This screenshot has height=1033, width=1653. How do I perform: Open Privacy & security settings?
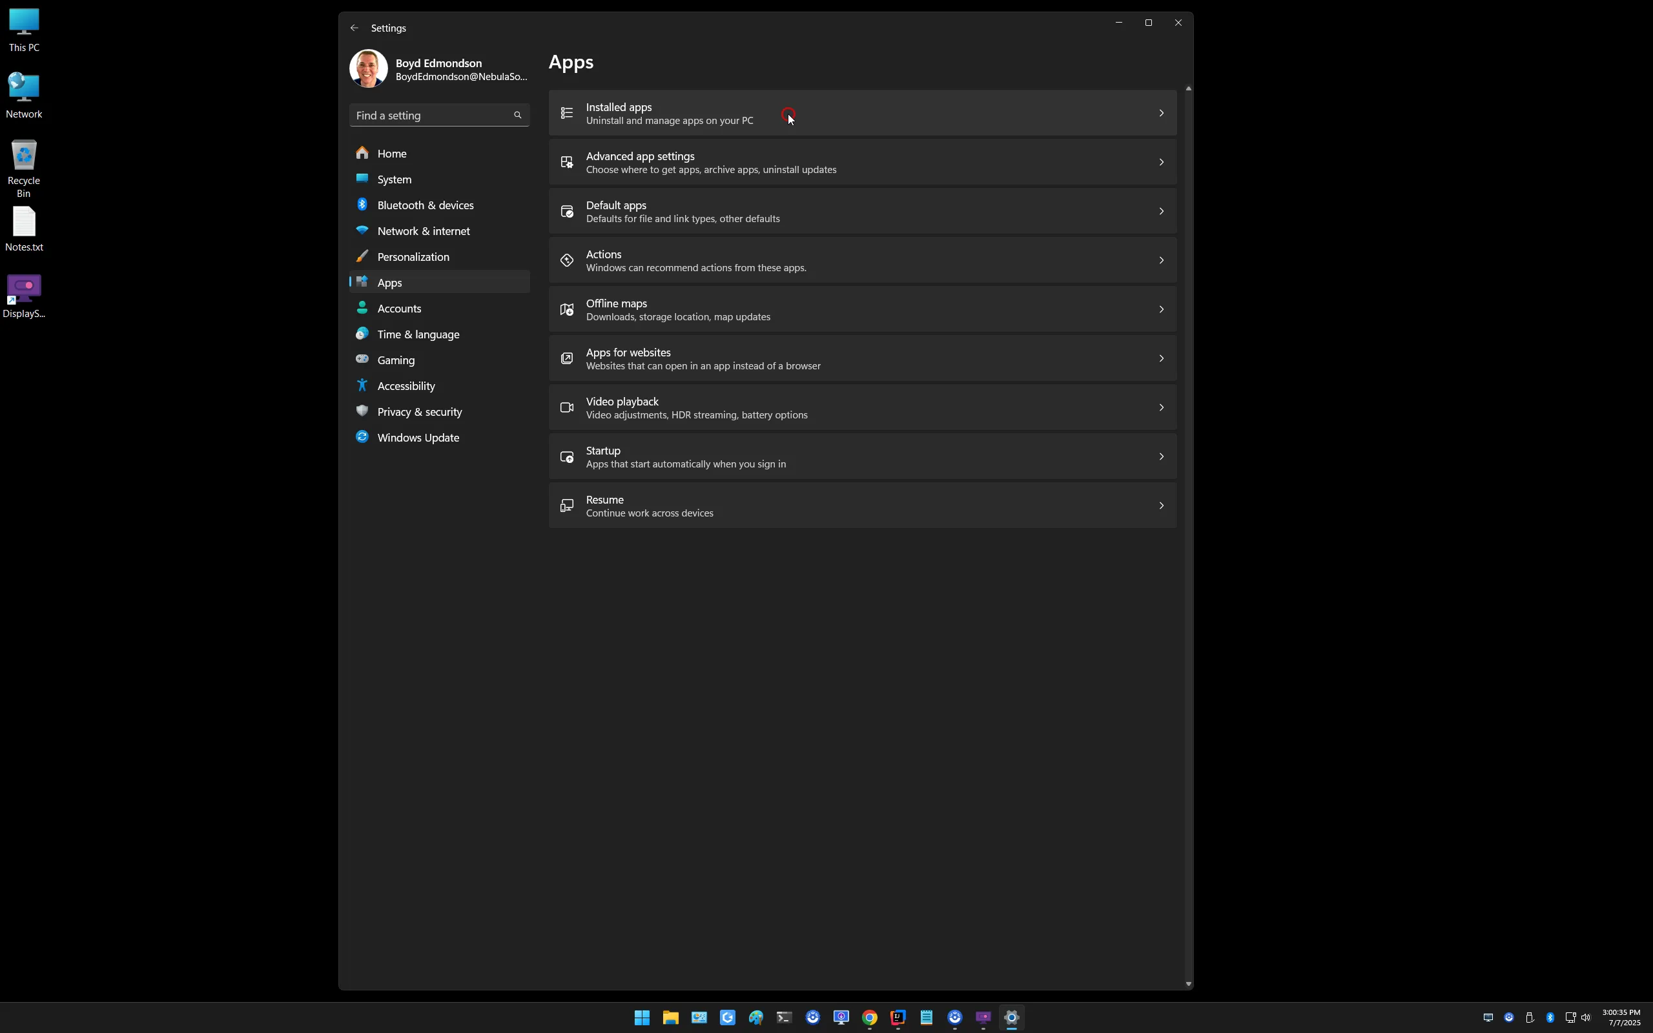(439, 412)
